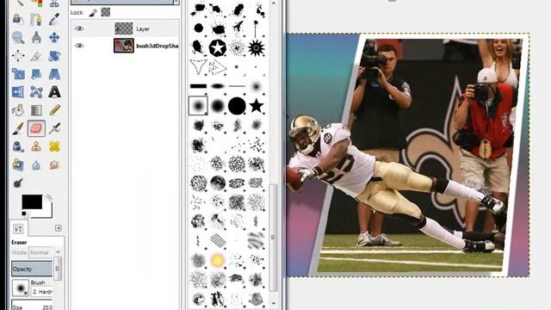Select the Pencil tool
551x310 pixels.
[x=54, y=110]
